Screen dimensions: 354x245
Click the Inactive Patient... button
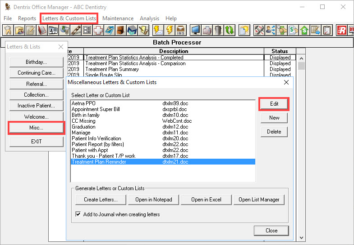(37, 106)
